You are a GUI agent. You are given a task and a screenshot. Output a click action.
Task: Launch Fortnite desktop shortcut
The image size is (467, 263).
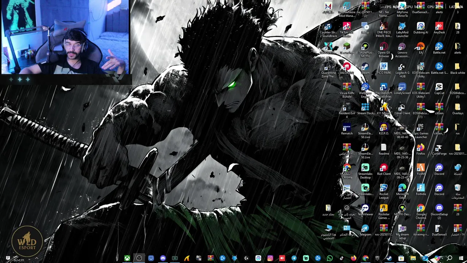tap(421, 190)
